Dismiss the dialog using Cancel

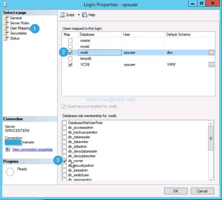click(x=202, y=191)
